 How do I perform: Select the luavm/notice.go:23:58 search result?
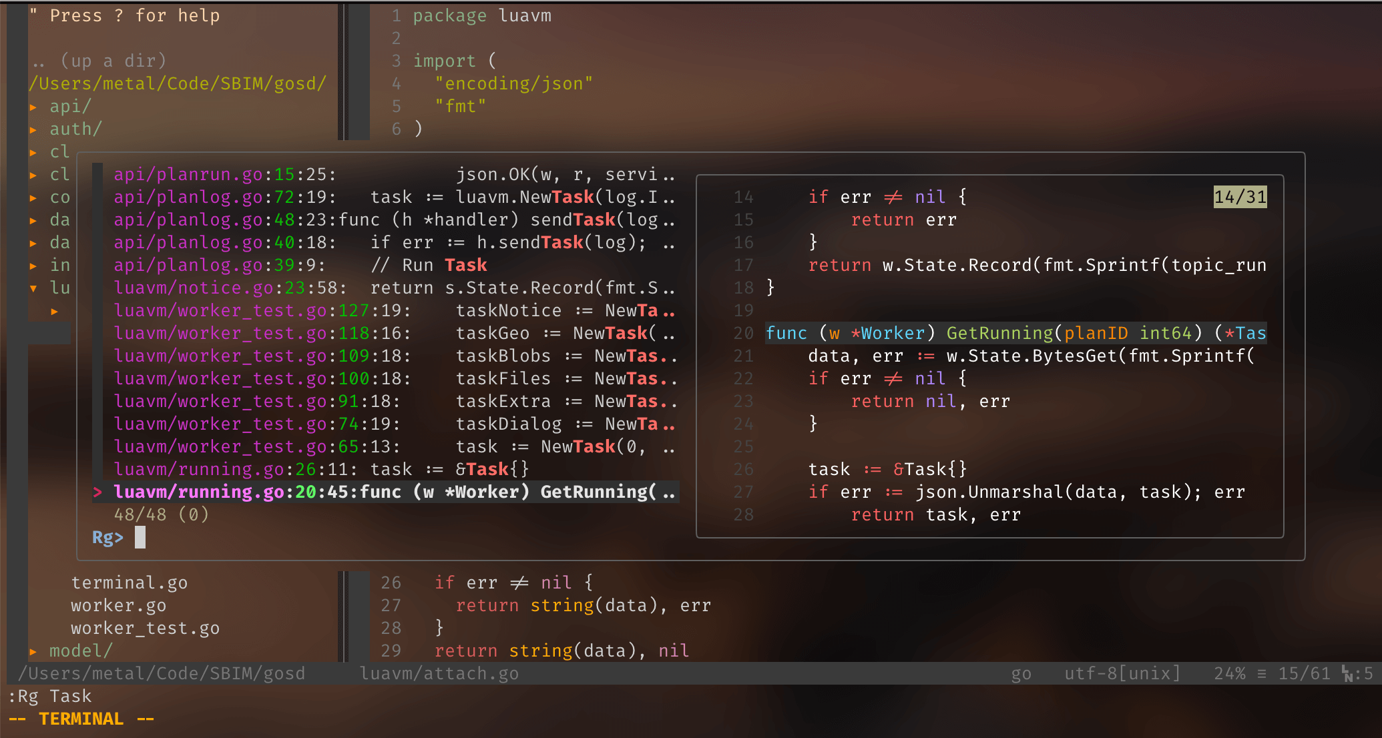coord(394,288)
